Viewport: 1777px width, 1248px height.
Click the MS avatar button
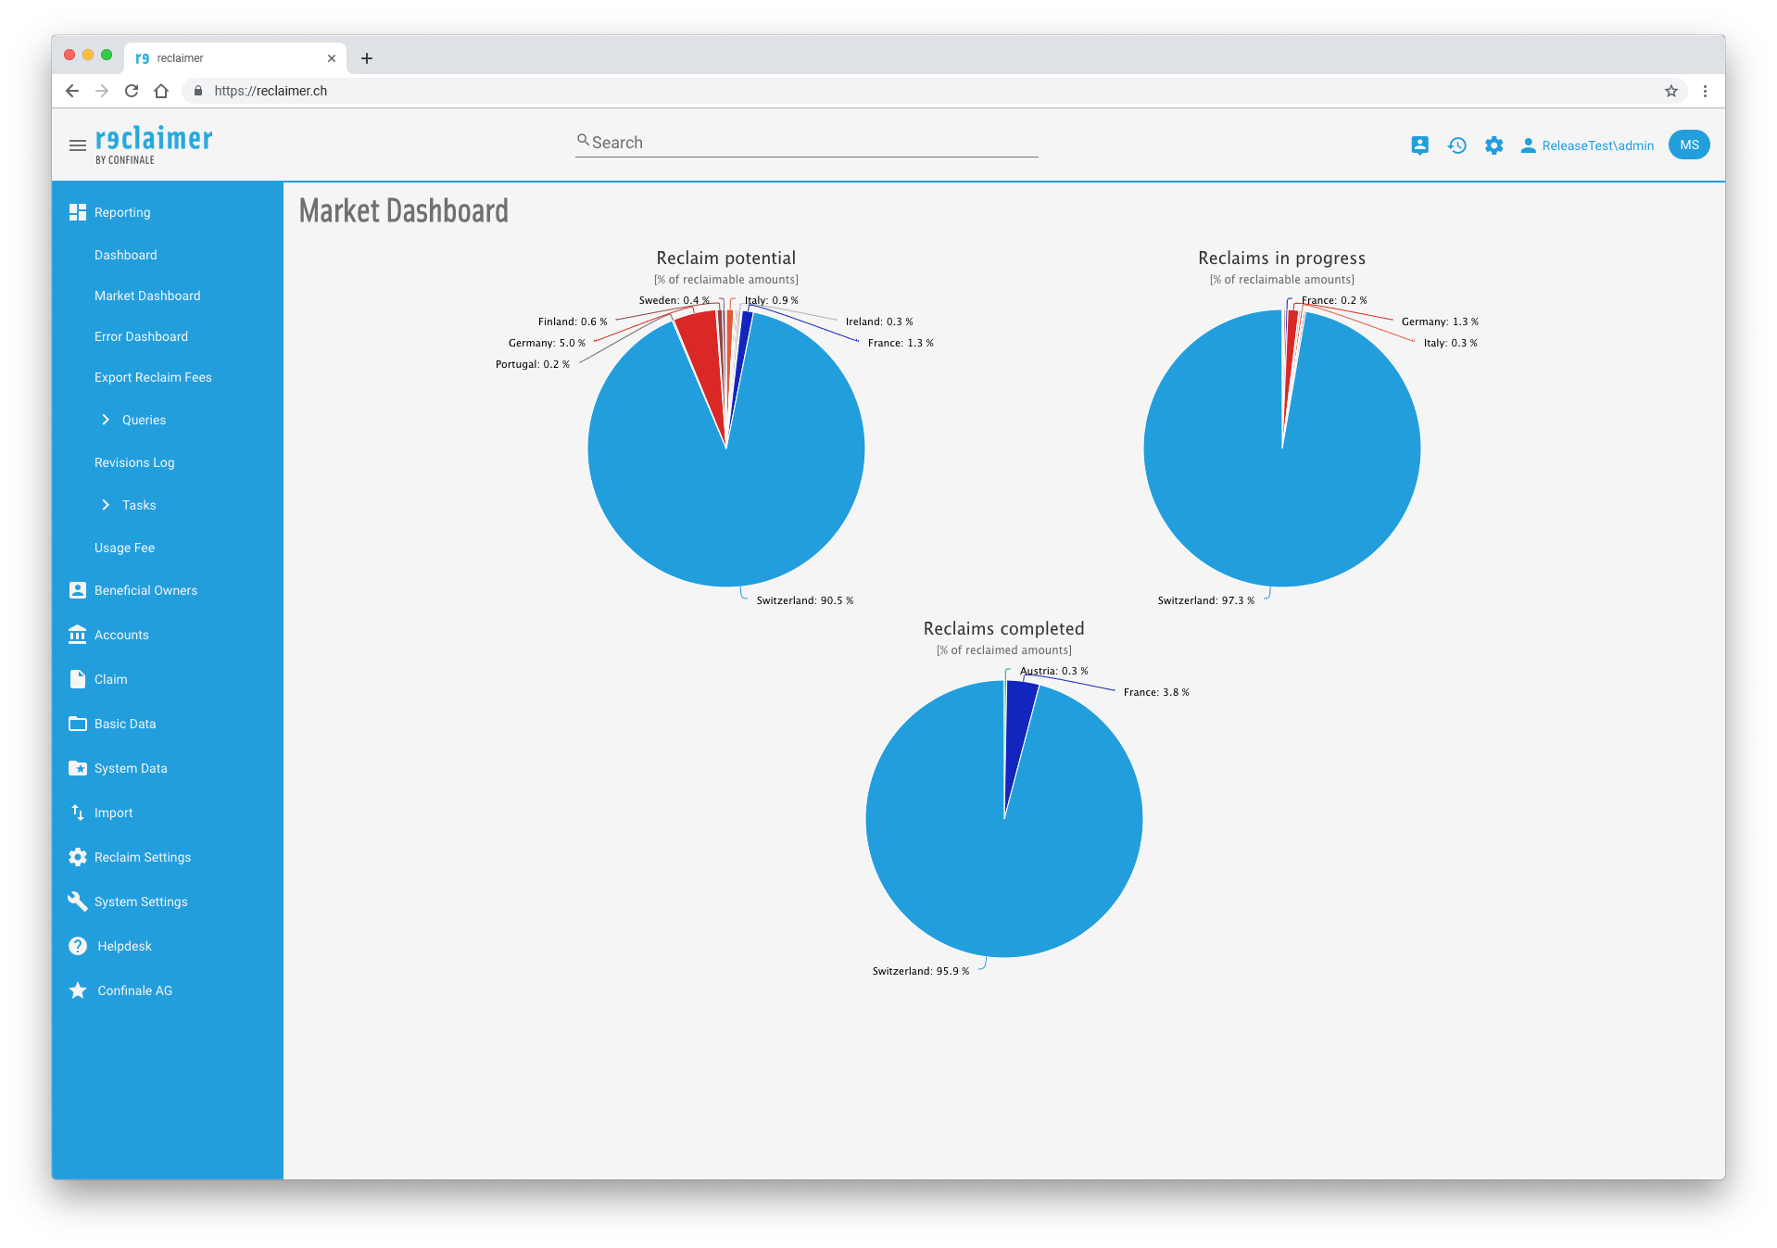coord(1688,145)
